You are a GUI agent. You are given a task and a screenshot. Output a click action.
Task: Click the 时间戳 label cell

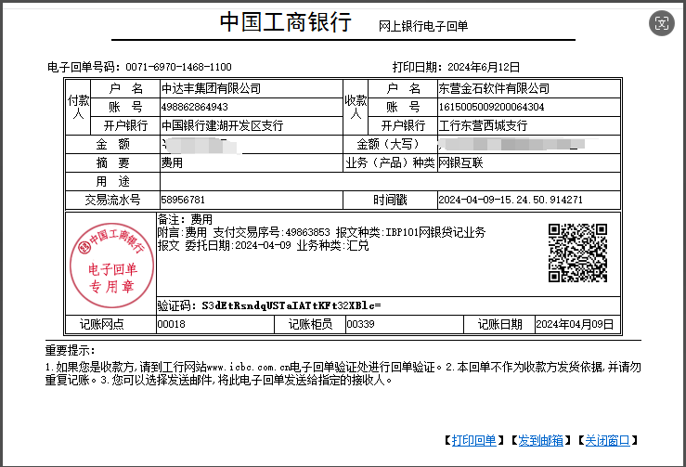pos(390,200)
